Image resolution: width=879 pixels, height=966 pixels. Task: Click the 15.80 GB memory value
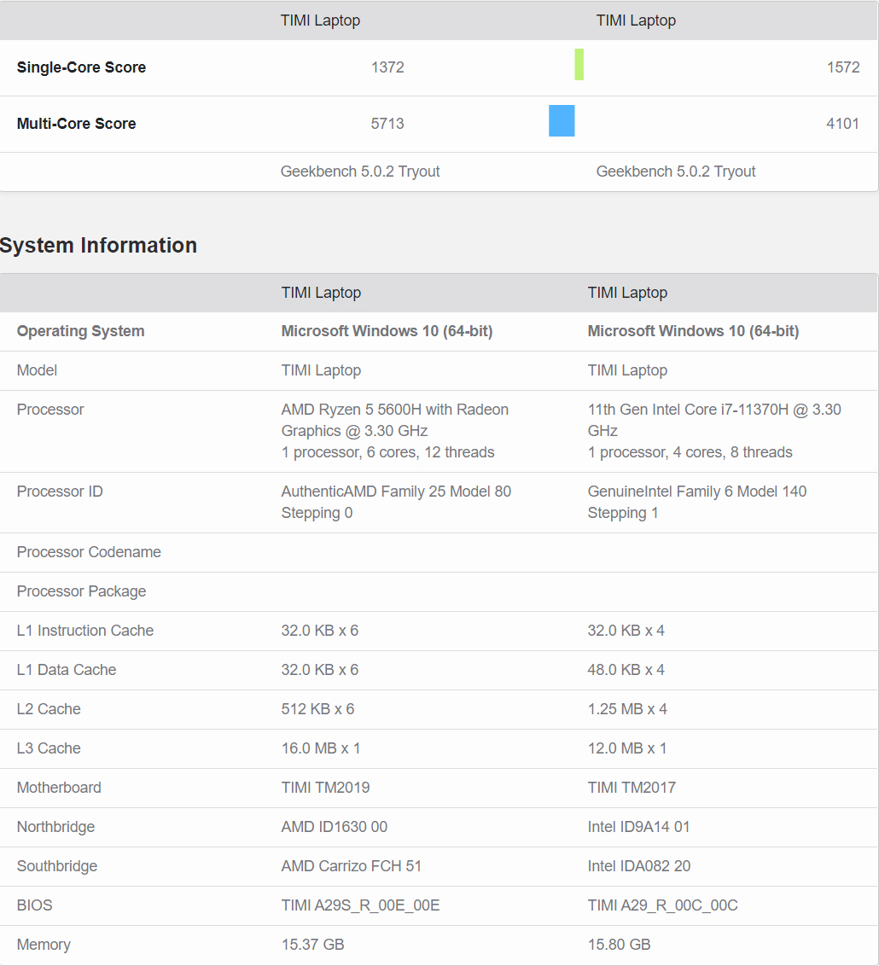(x=619, y=945)
